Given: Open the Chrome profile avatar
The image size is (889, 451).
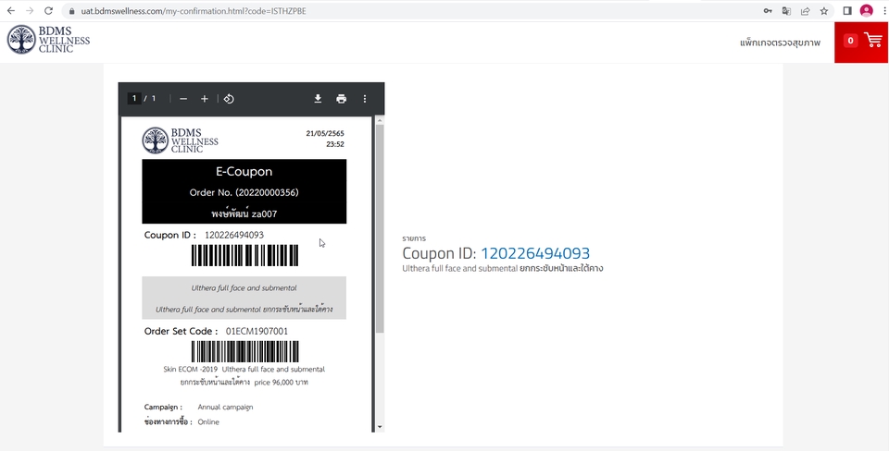Looking at the screenshot, I should [866, 11].
